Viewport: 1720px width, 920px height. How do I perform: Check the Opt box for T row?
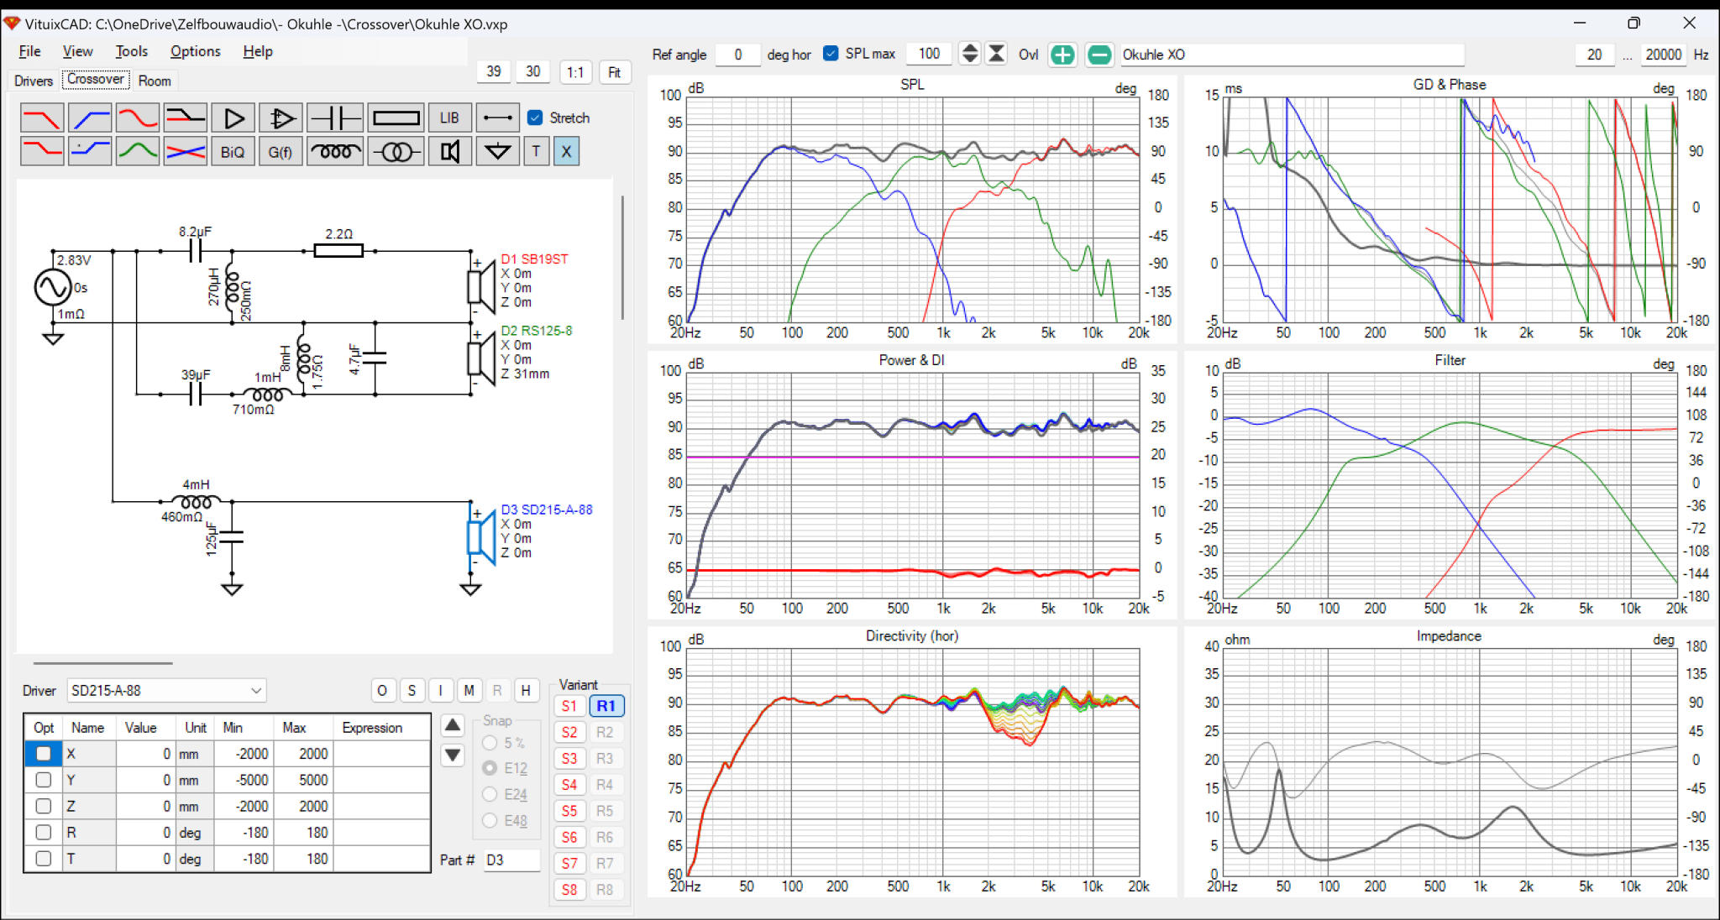[x=44, y=858]
